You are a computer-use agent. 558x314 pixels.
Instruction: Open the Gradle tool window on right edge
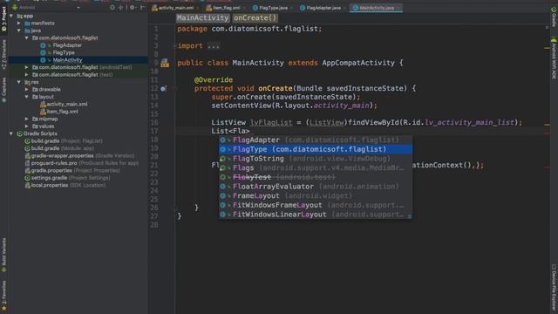click(554, 17)
